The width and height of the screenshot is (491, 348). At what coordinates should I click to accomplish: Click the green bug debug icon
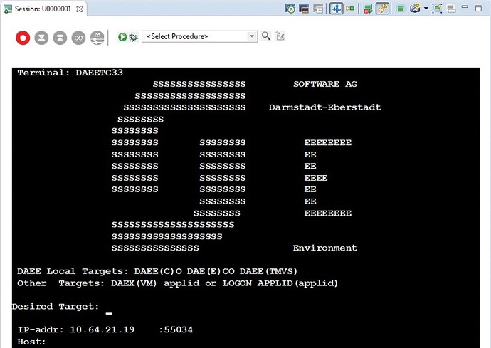[134, 37]
